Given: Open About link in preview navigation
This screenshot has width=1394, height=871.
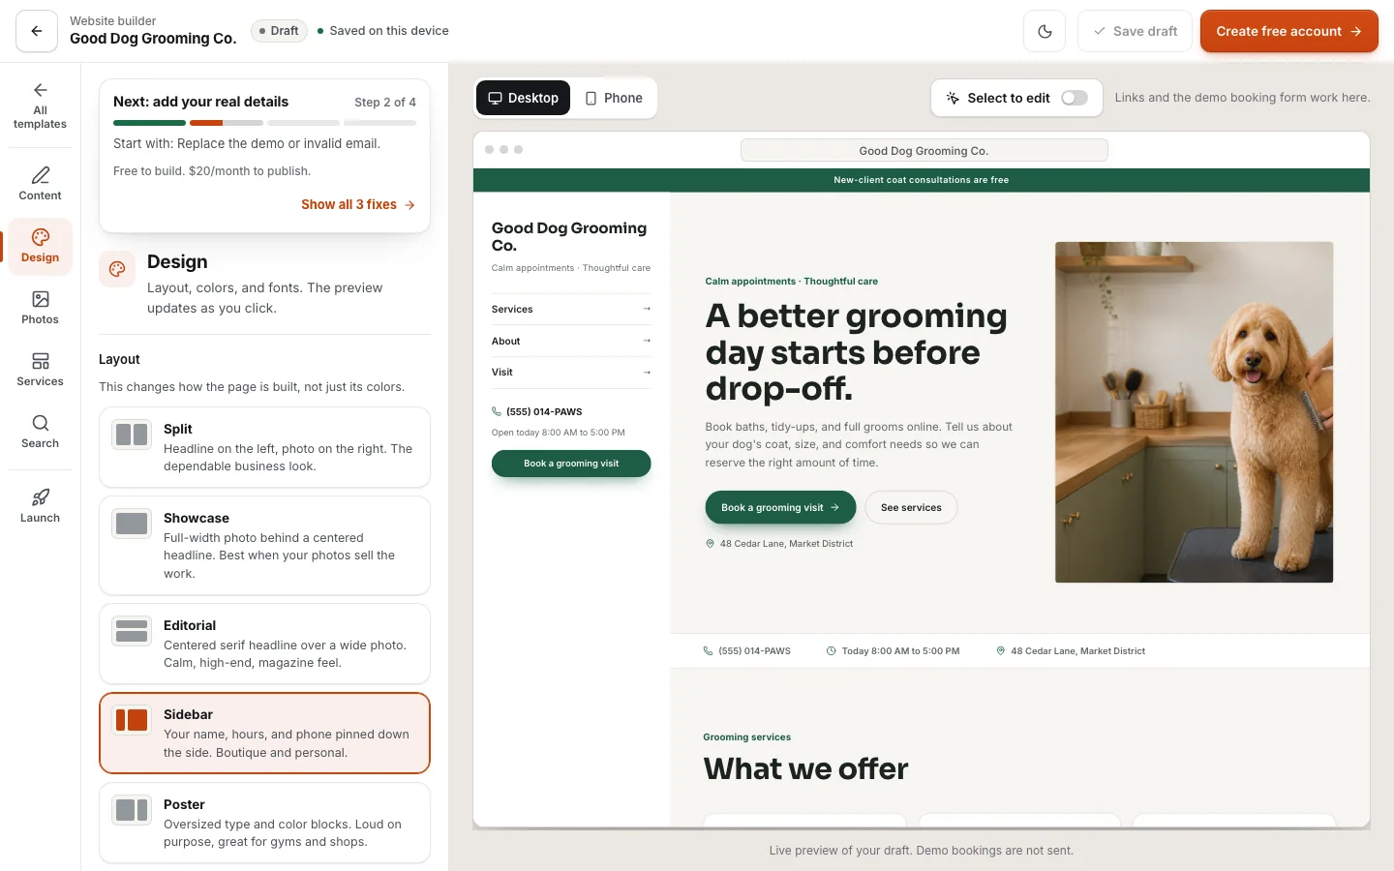Looking at the screenshot, I should pos(571,341).
